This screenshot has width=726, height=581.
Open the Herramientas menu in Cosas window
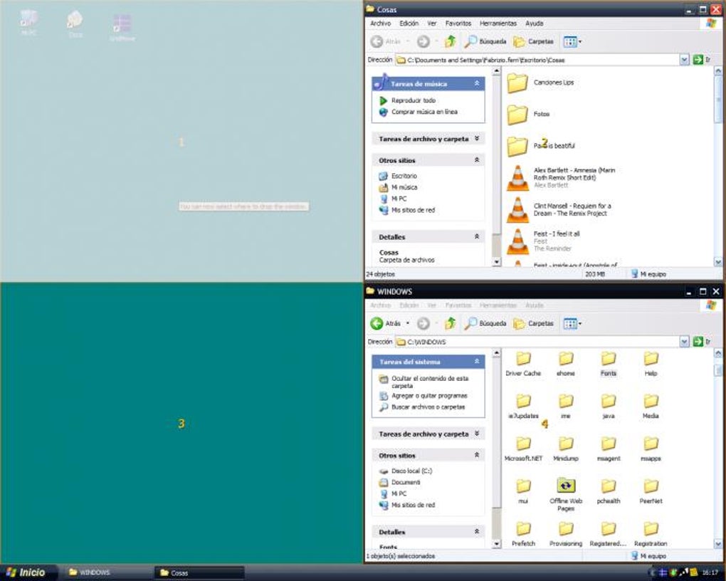[x=498, y=23]
